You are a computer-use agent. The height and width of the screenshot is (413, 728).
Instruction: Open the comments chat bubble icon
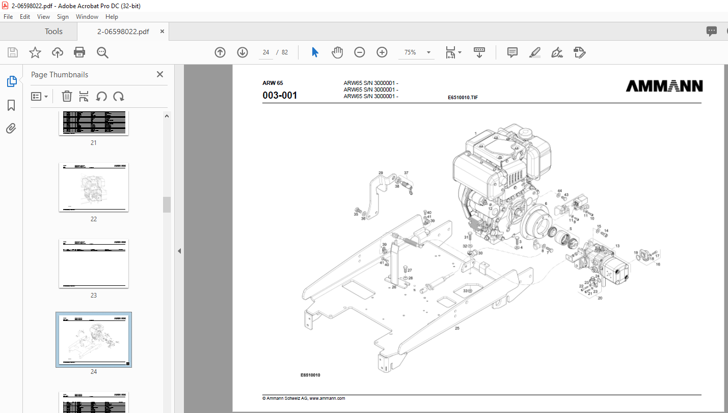pos(712,32)
